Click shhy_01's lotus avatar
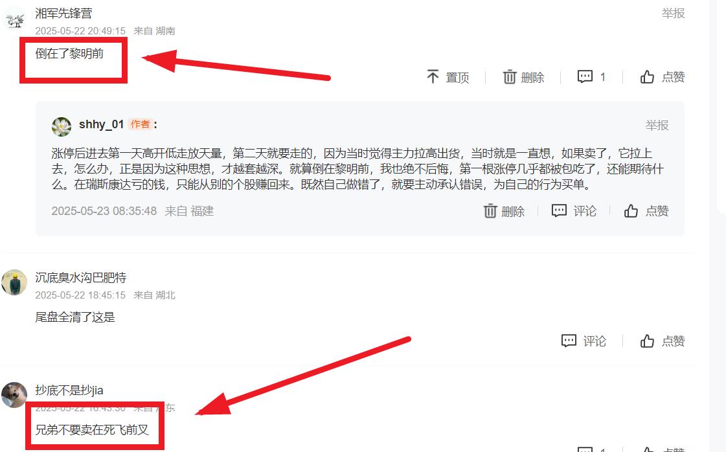This screenshot has height=452, width=726. pyautogui.click(x=62, y=126)
